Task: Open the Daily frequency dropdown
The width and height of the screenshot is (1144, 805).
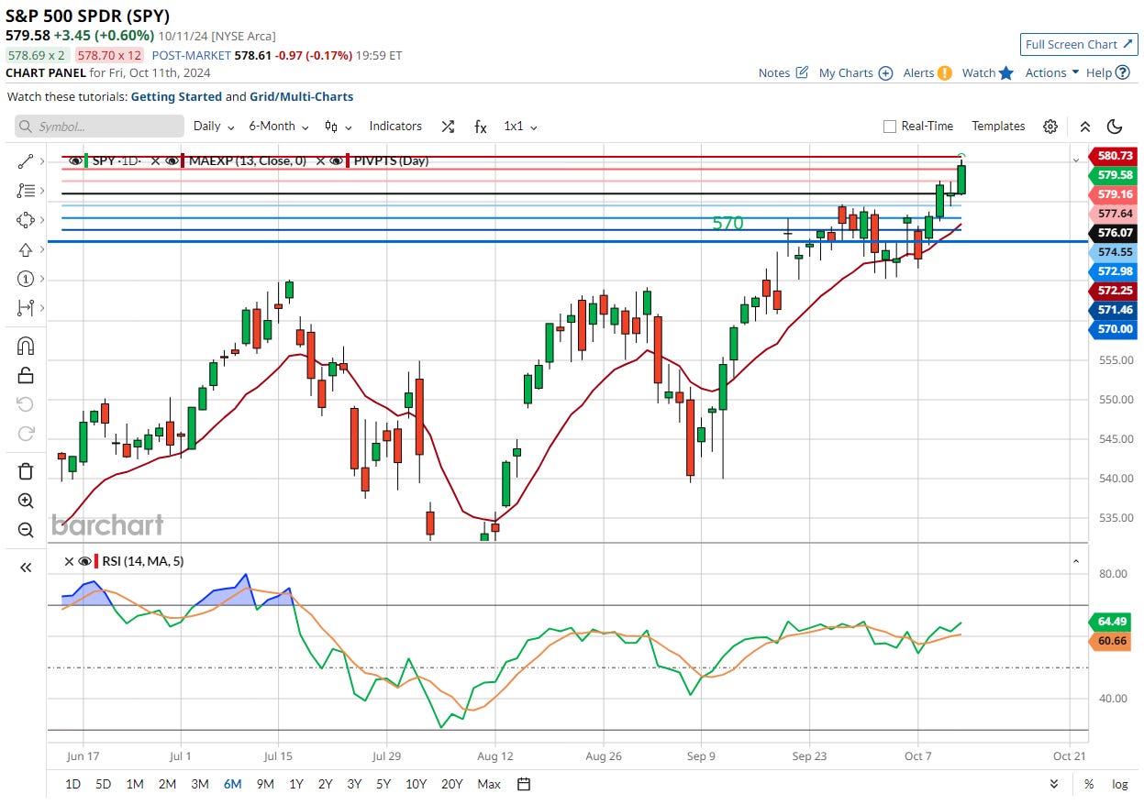Action: click(214, 127)
